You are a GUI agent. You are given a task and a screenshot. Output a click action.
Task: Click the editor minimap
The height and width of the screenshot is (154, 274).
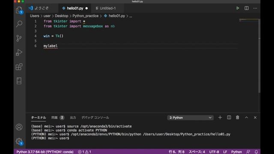point(248,20)
